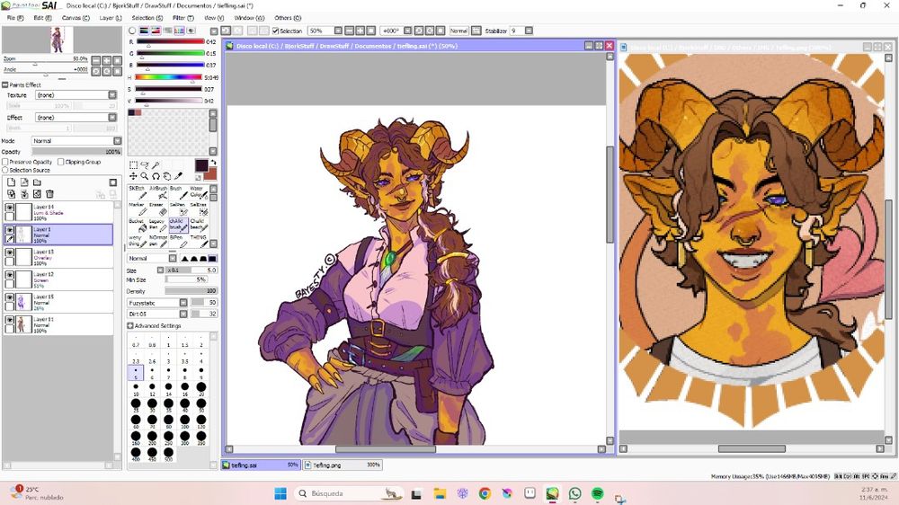Screen dimensions: 899x505
Task: Delete the selected layer with trash icon
Action: [x=49, y=194]
